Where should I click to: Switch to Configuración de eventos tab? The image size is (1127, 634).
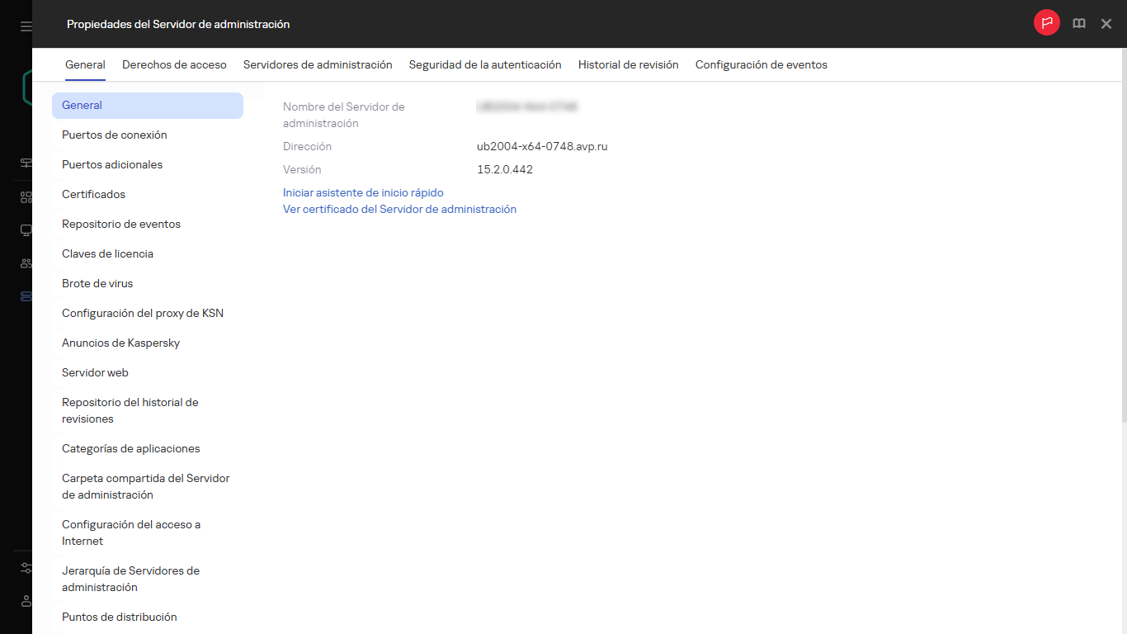pos(761,64)
